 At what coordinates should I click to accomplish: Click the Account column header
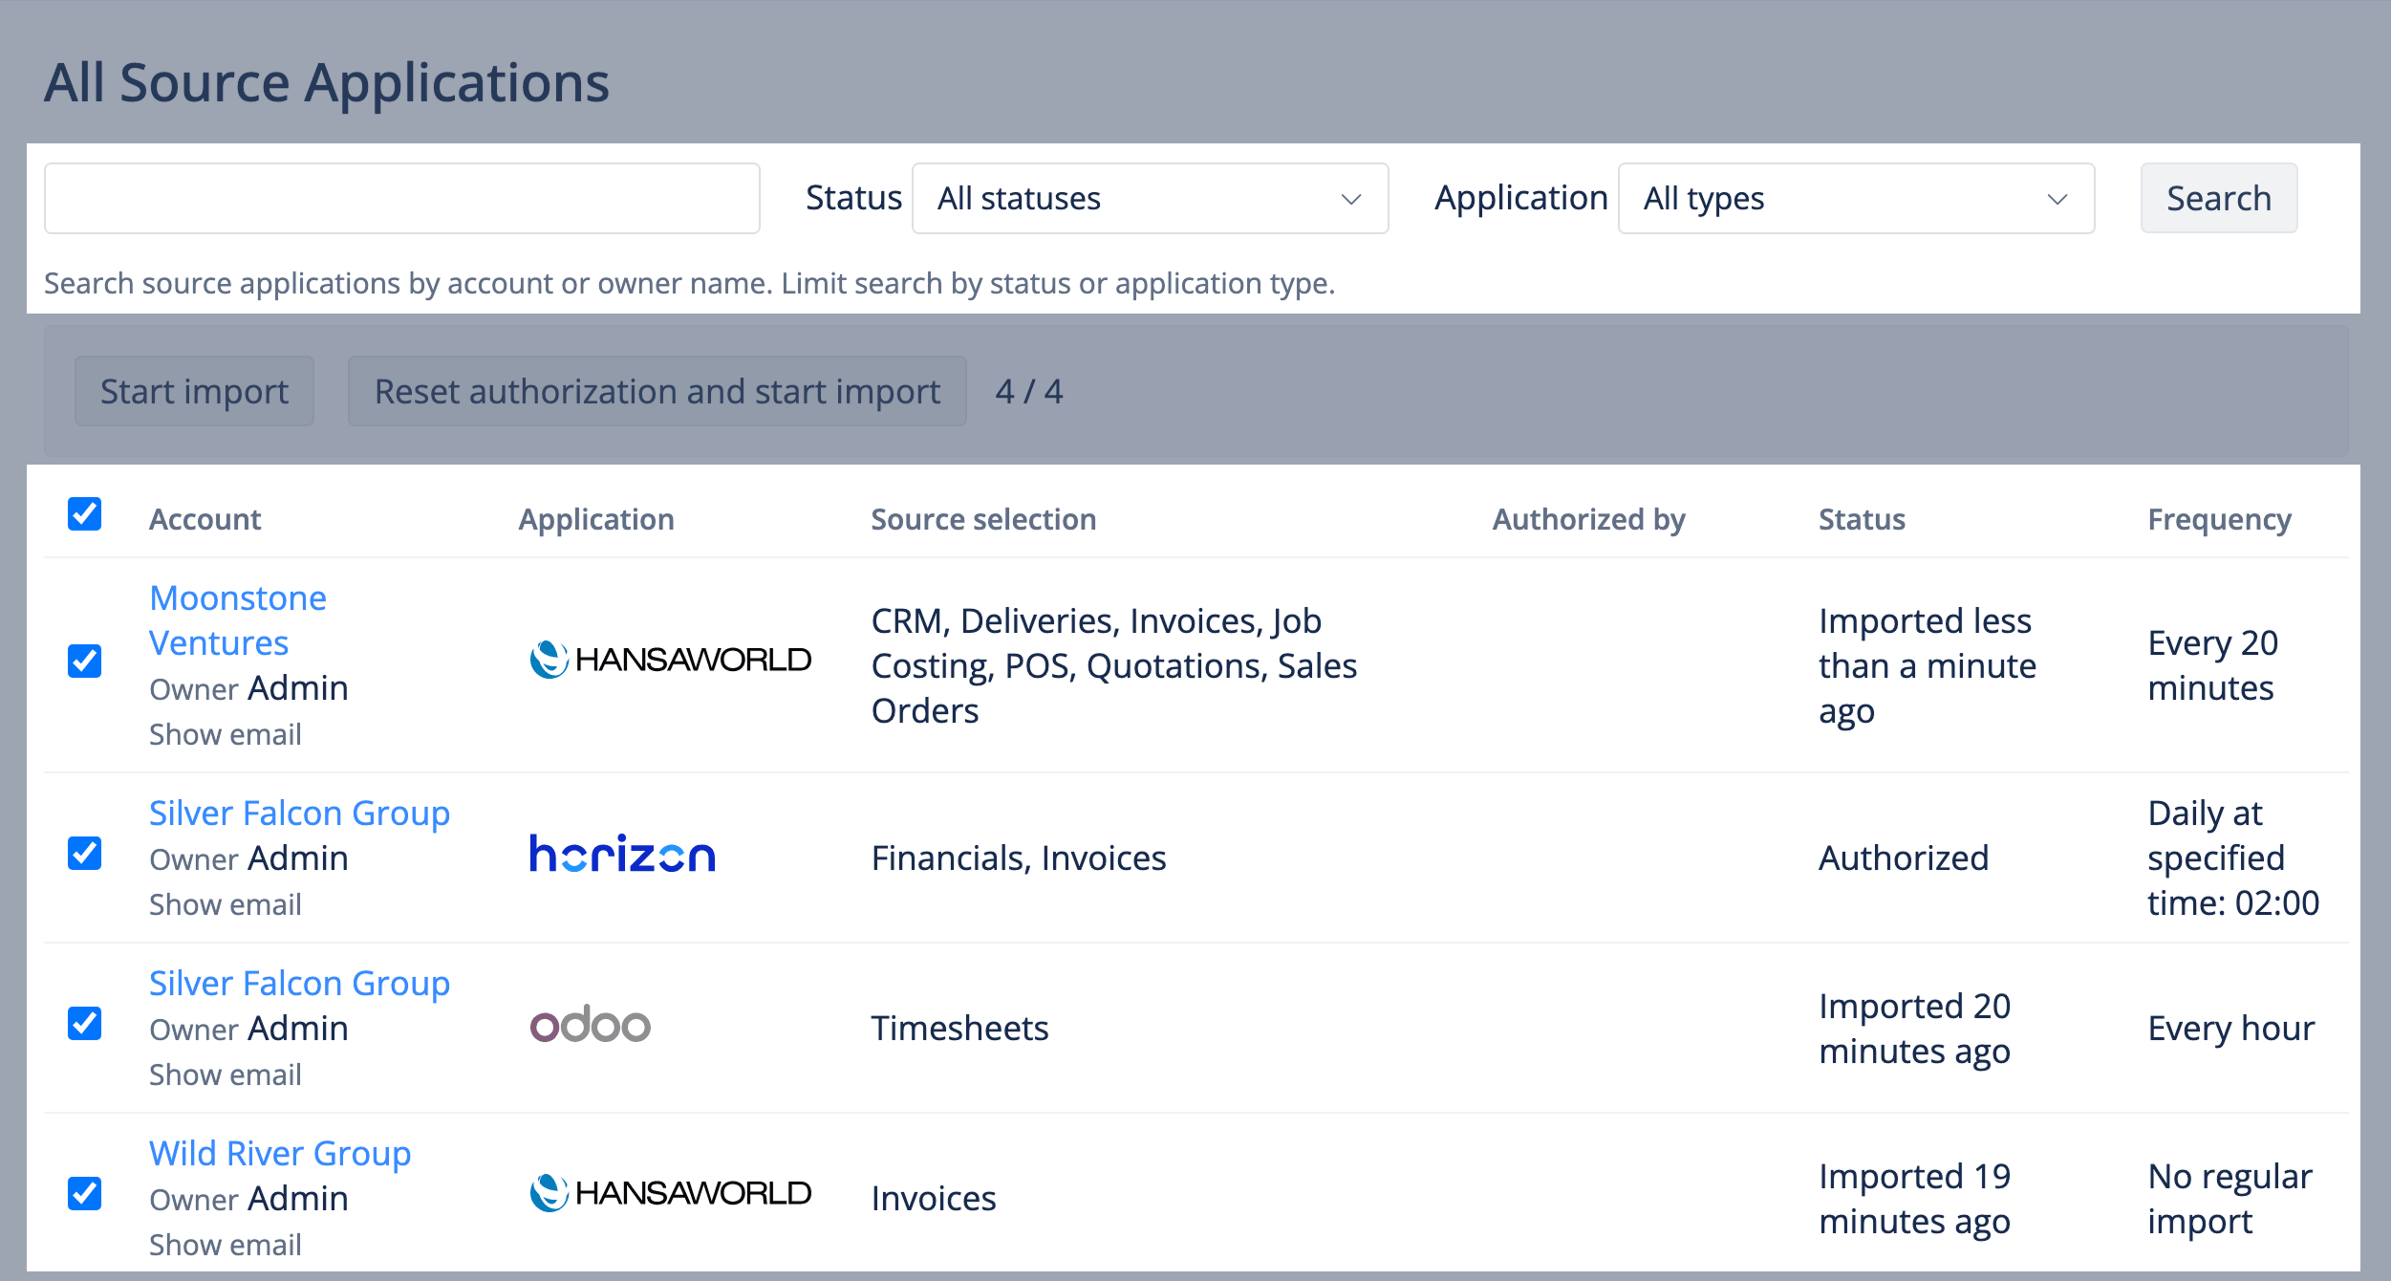tap(205, 519)
